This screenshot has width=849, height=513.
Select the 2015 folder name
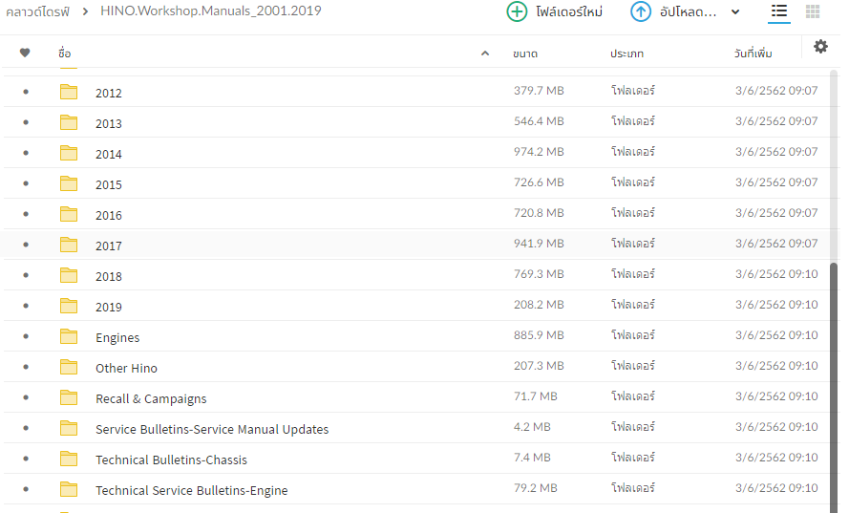point(109,184)
